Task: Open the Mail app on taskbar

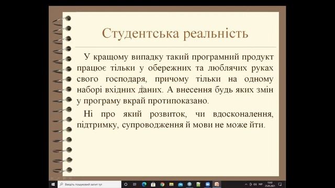Action: (180, 184)
